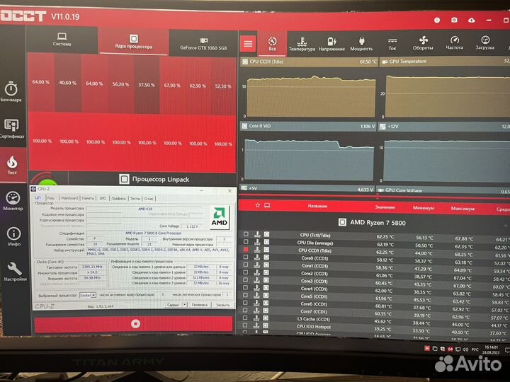Click the volume icon in system tray
Screen dimensions: 510x382
465,349
